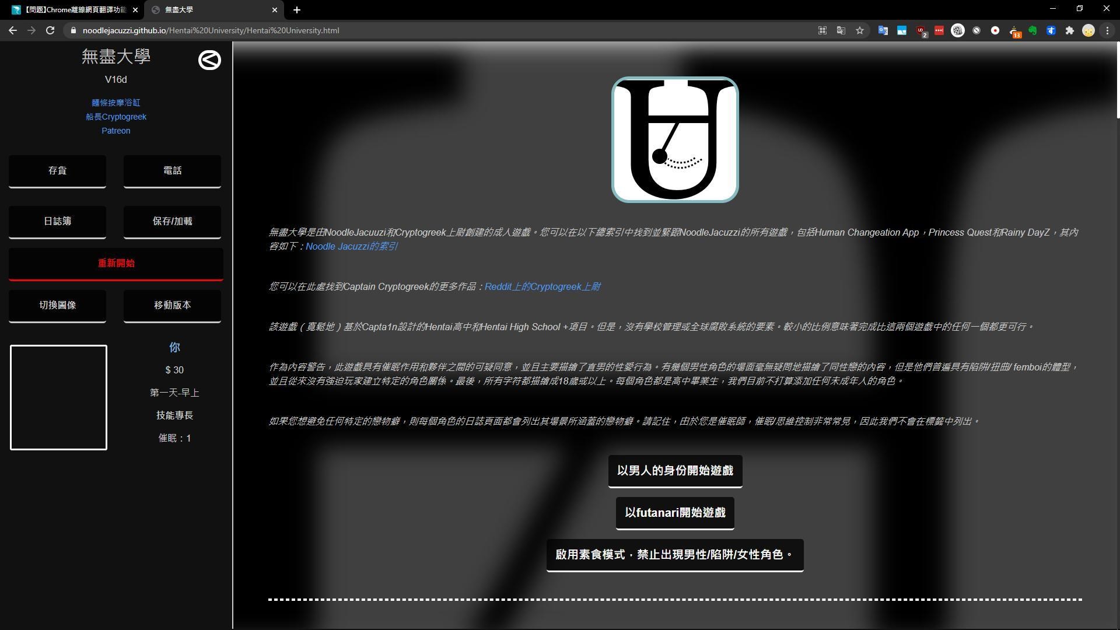1120x630 pixels.
Task: Click the back arrow in the sidebar header
Action: click(x=209, y=60)
